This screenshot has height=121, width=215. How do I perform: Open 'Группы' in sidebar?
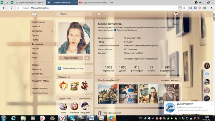pos(35,40)
